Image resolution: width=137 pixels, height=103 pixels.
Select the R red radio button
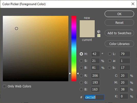81,76
